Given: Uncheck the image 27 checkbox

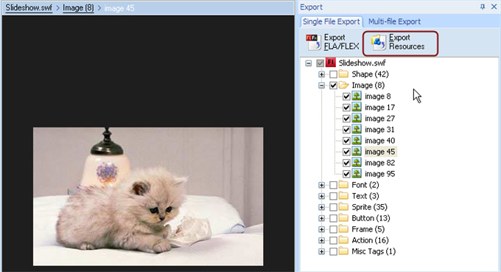Looking at the screenshot, I should 346,119.
